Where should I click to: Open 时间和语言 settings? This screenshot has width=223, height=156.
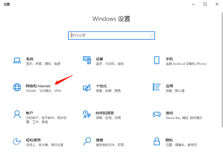pos(105,113)
